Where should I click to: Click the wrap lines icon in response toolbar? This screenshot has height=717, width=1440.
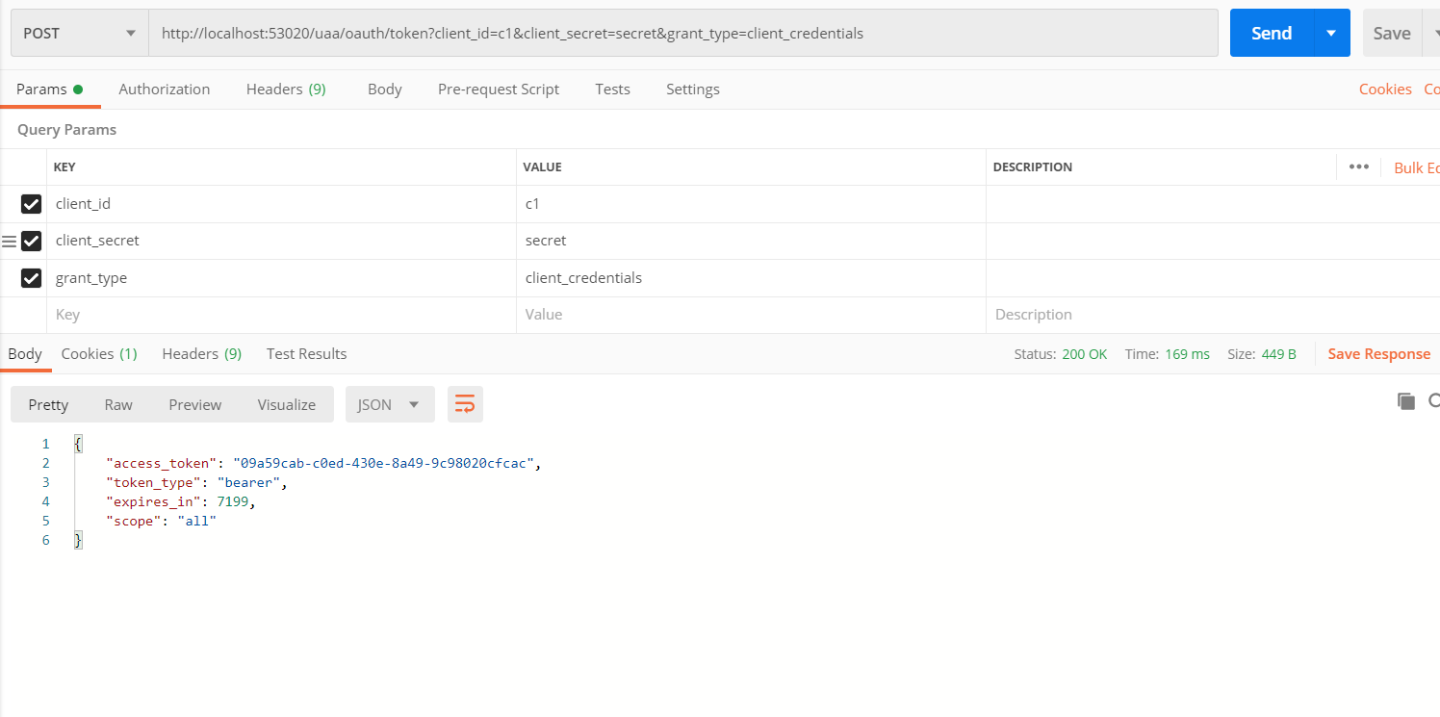coord(465,404)
